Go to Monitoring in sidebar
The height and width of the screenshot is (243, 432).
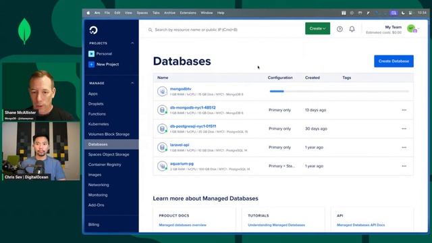coord(98,195)
